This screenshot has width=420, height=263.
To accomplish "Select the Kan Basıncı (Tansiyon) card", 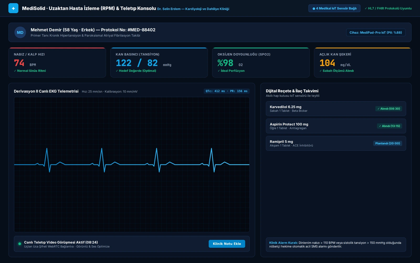I will click(159, 63).
